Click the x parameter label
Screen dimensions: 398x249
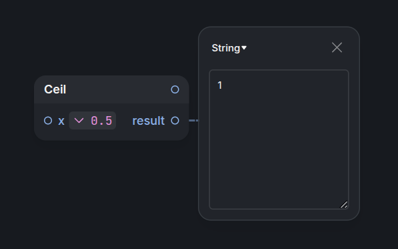coord(61,121)
